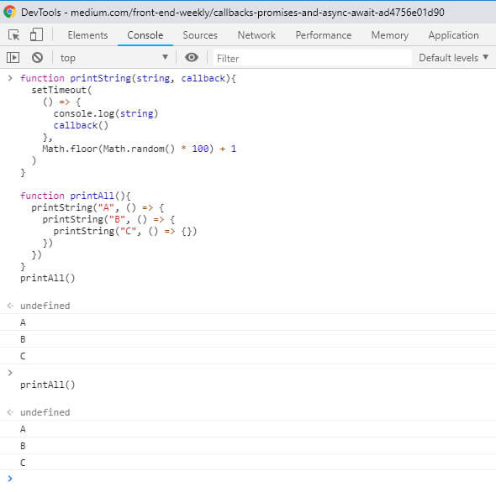Click the last logged B output row
This screenshot has height=492, width=496.
(248, 446)
